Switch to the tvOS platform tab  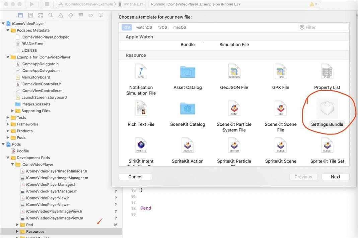coord(162,27)
